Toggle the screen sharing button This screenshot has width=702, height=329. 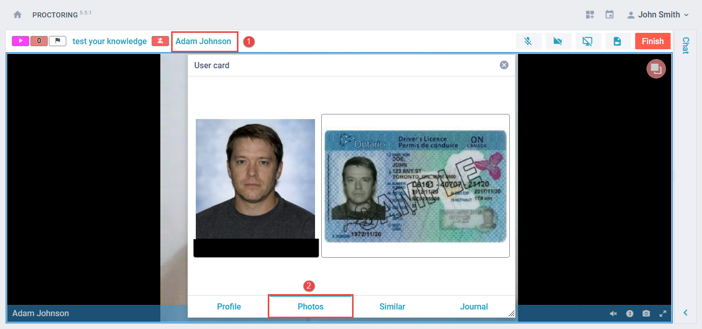(x=588, y=41)
